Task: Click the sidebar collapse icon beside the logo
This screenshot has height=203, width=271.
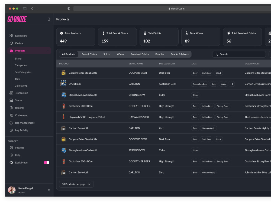Action: point(49,19)
